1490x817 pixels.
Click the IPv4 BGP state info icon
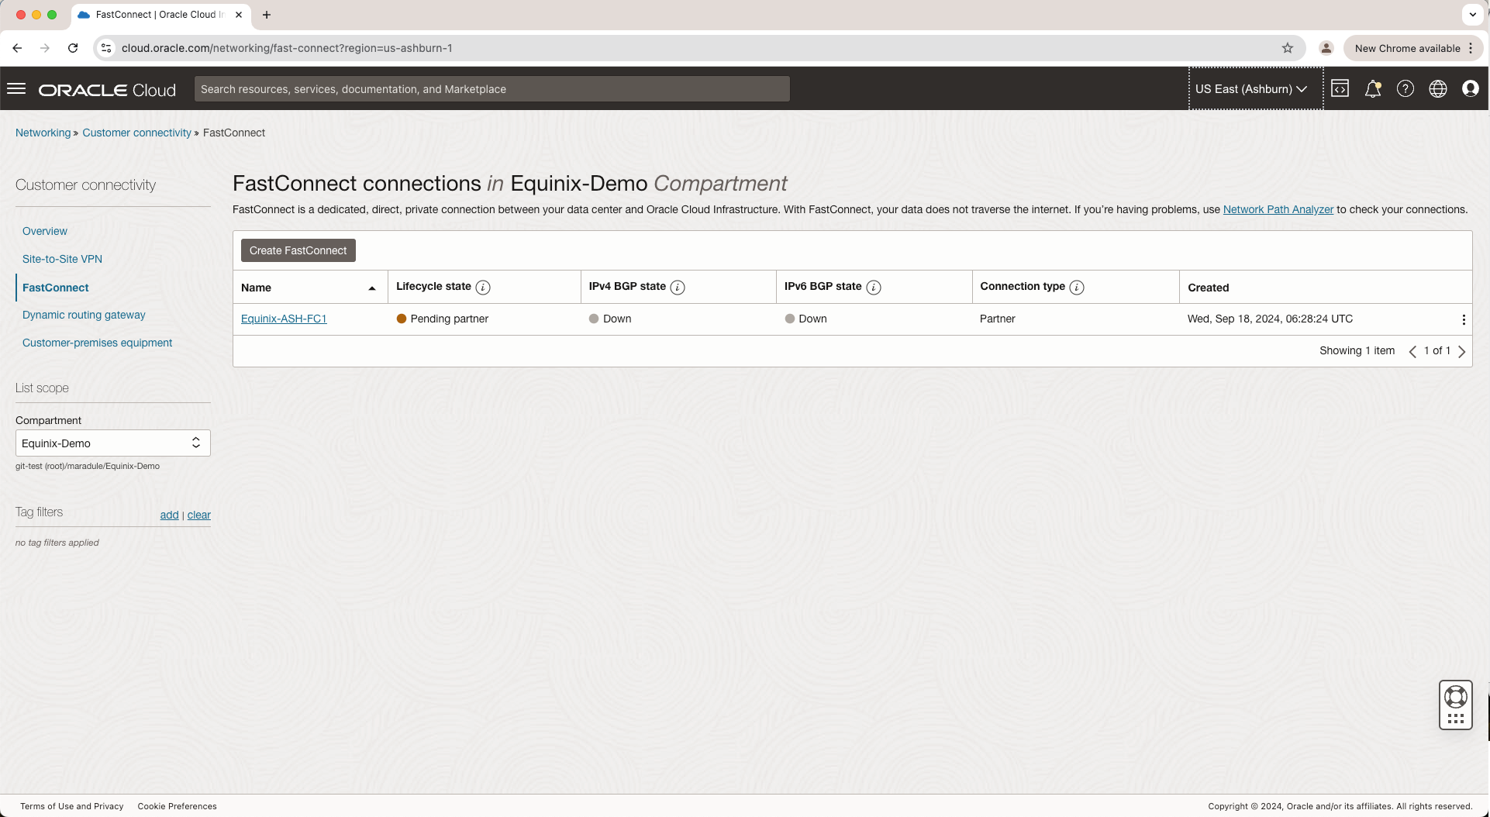[x=678, y=288]
